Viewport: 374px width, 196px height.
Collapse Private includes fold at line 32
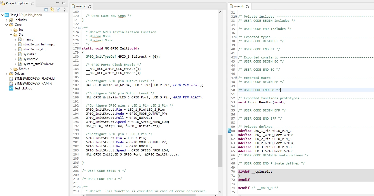[236, 17]
